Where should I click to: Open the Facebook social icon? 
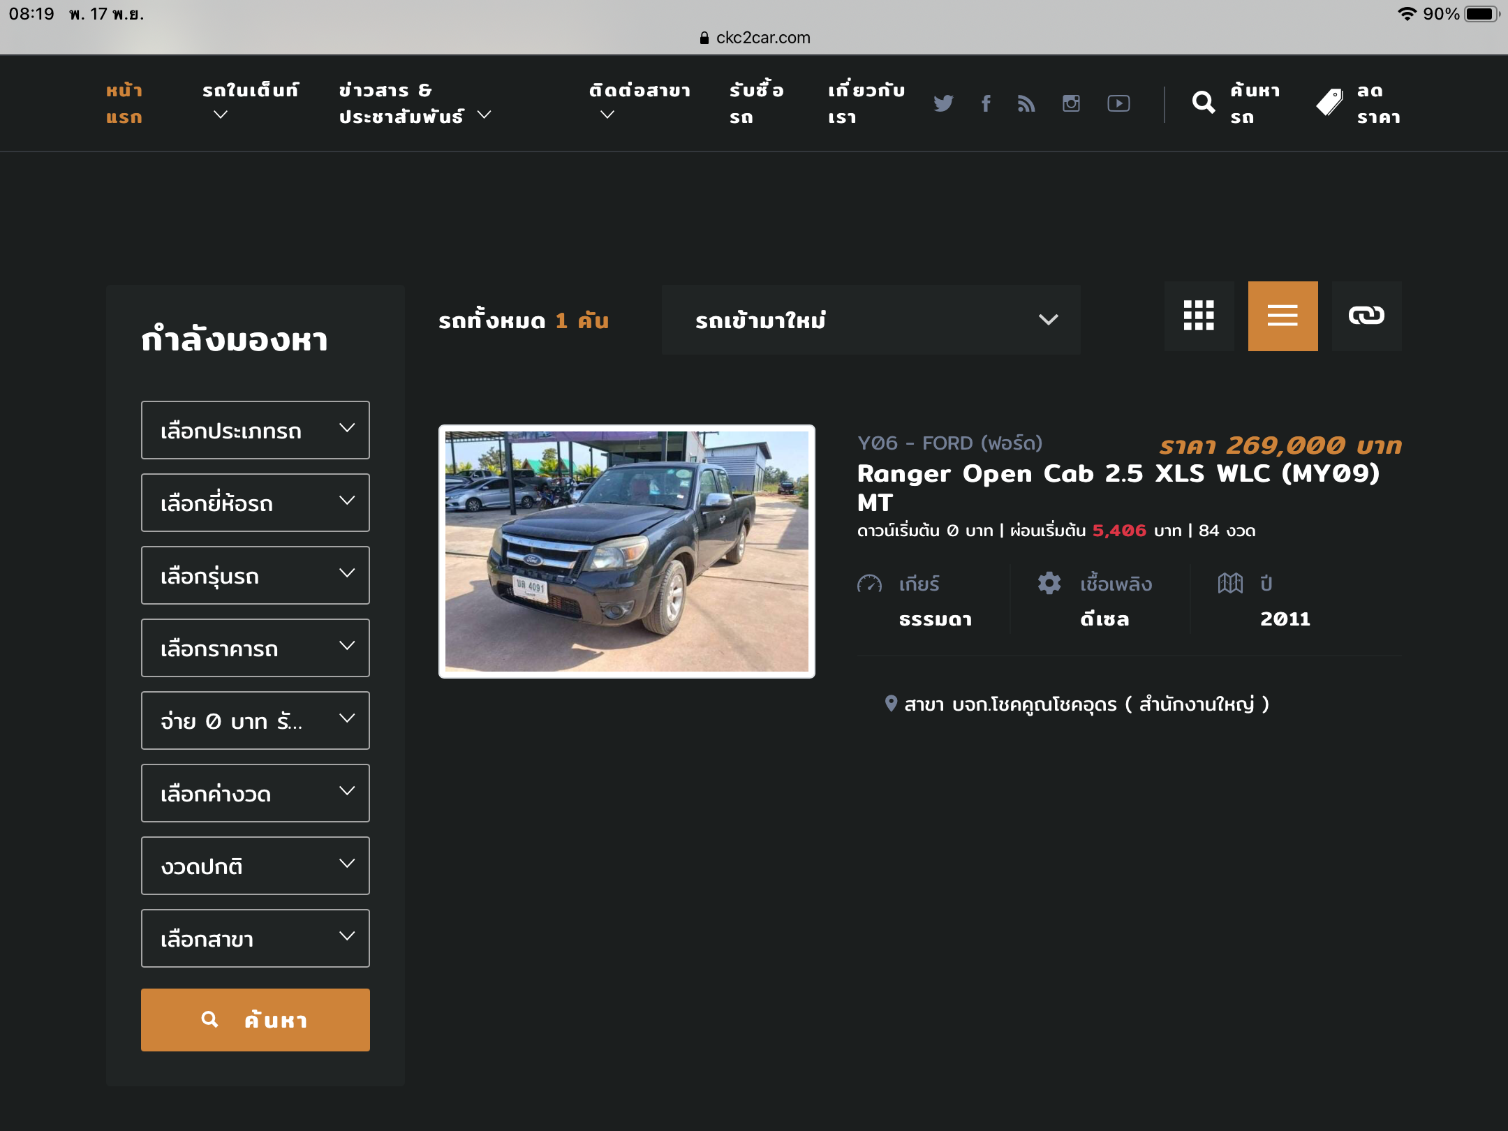point(986,103)
